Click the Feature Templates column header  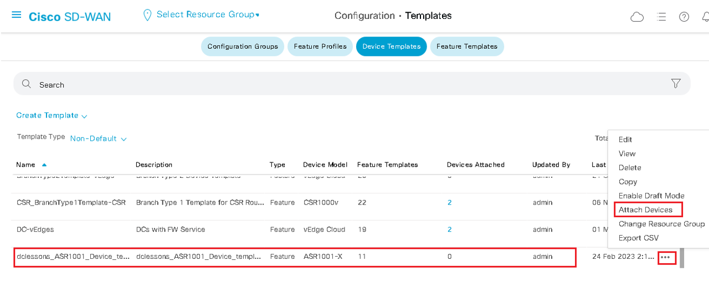click(x=388, y=165)
